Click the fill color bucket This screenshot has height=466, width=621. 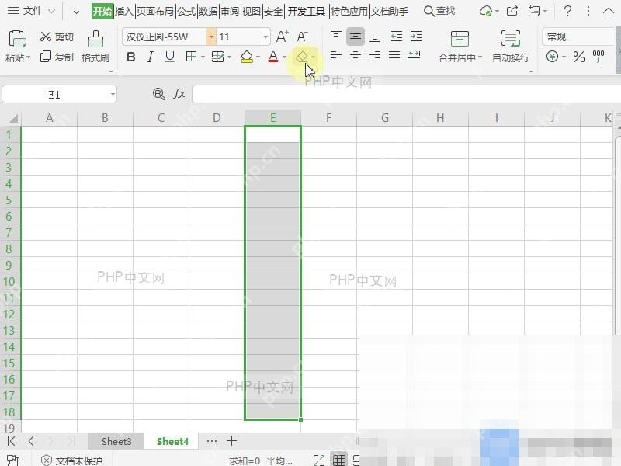(x=247, y=57)
